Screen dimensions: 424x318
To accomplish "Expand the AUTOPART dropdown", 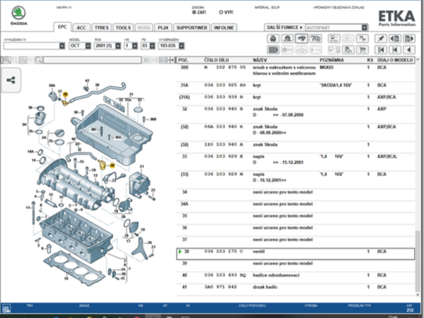I will coord(365,28).
